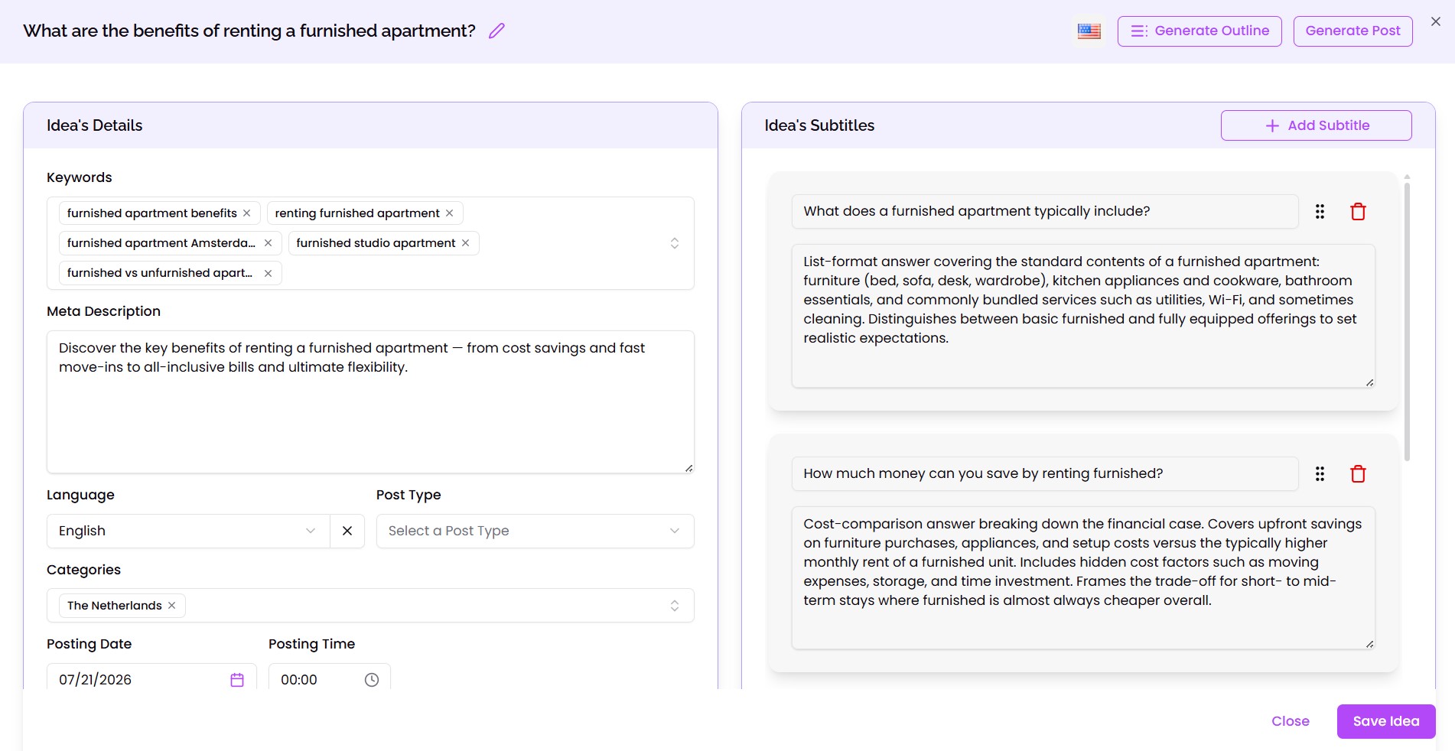Remove 'The Netherlands' category tag
The image size is (1455, 751).
coord(172,606)
